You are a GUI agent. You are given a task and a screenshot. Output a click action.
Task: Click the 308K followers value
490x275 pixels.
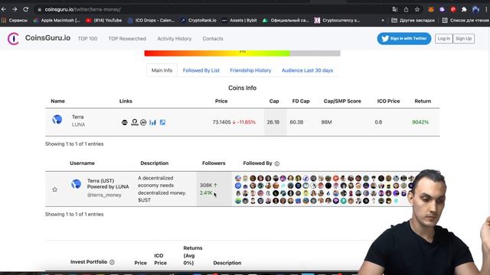206,185
